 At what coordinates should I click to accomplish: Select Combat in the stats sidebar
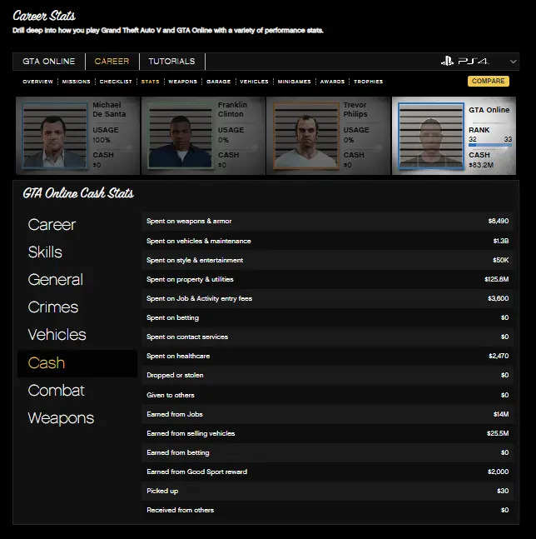pyautogui.click(x=57, y=391)
